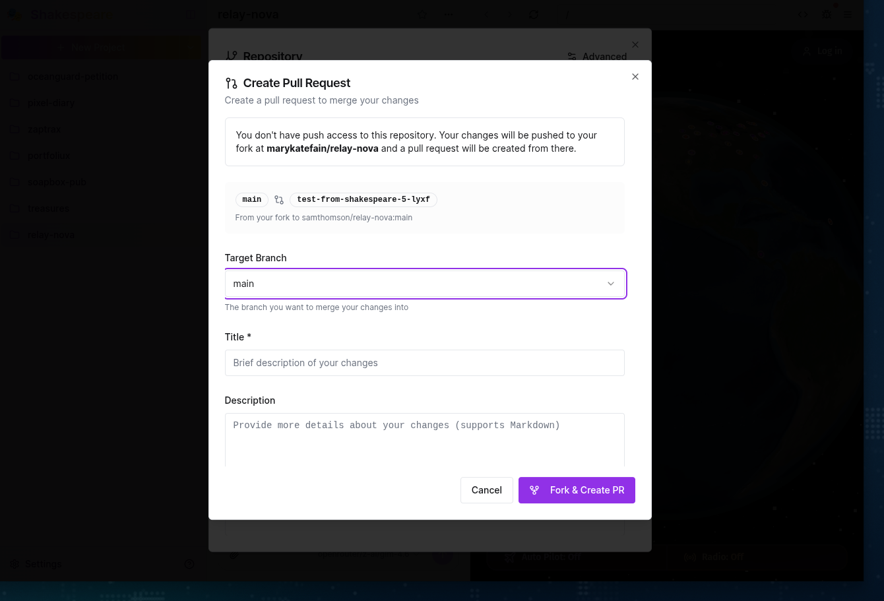Toggle Radio: Off
884x601 pixels.
click(716, 557)
